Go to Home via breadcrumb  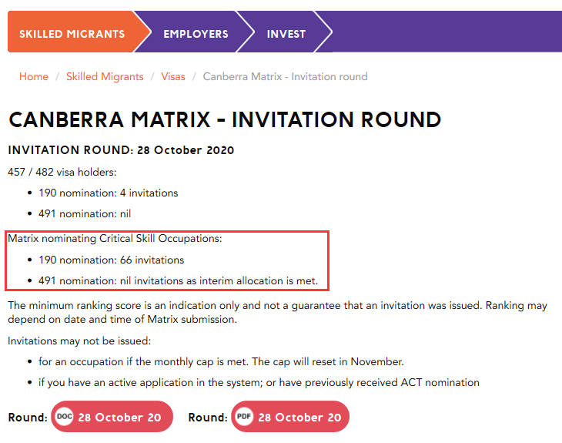[34, 76]
